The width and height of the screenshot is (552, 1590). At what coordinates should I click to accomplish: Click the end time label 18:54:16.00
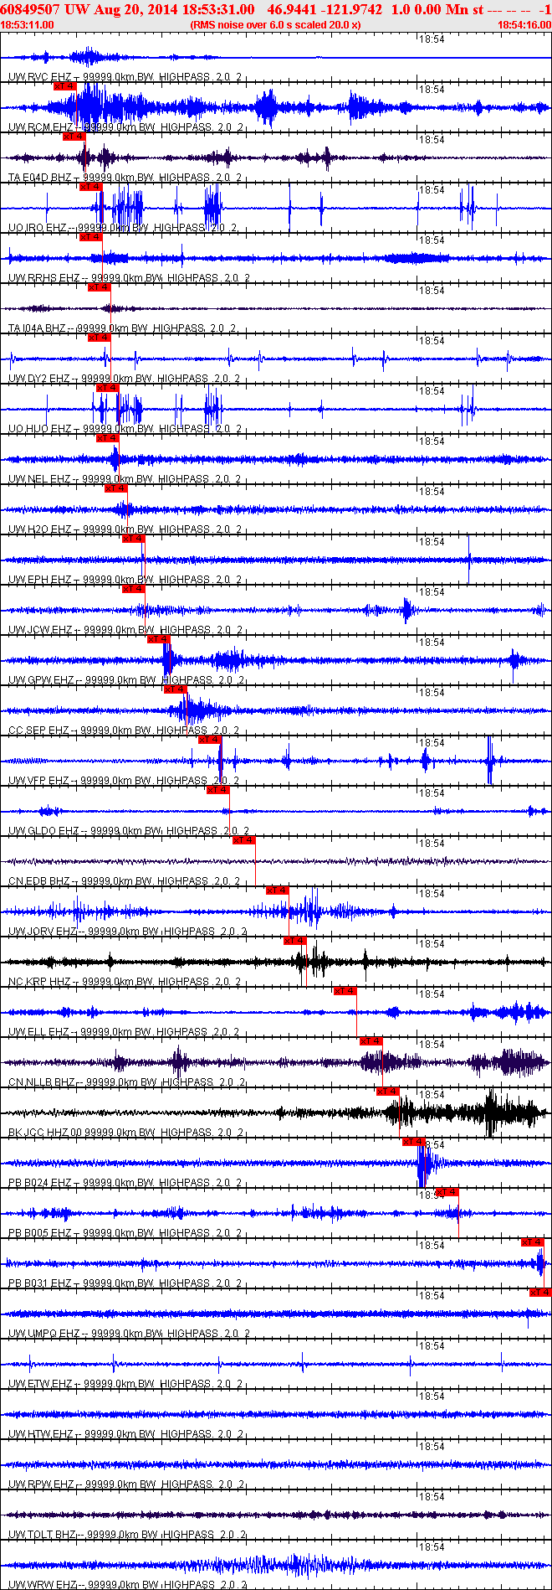524,25
